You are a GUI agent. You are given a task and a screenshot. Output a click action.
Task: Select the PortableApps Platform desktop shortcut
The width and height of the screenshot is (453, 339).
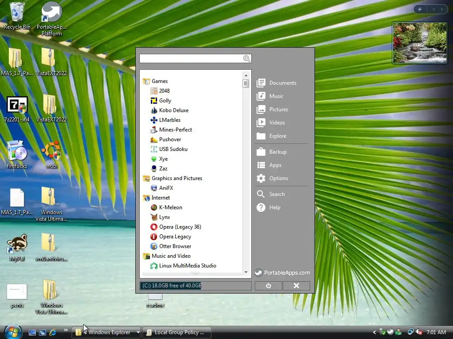[x=51, y=19]
